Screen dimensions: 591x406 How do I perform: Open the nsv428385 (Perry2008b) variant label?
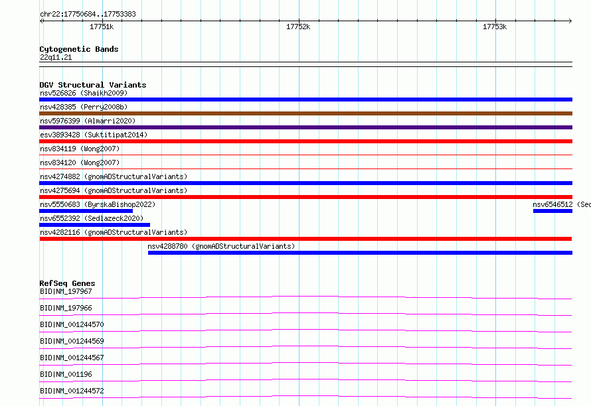pos(84,107)
